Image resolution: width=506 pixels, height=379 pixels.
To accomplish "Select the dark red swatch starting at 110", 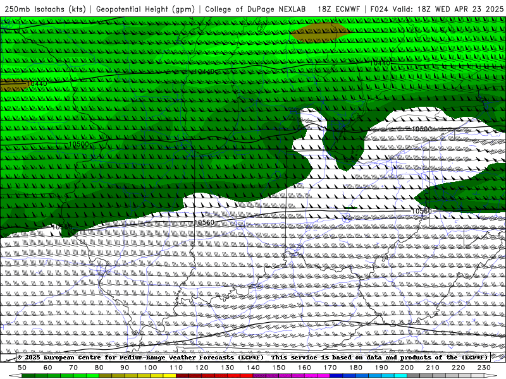I will [x=182, y=376].
